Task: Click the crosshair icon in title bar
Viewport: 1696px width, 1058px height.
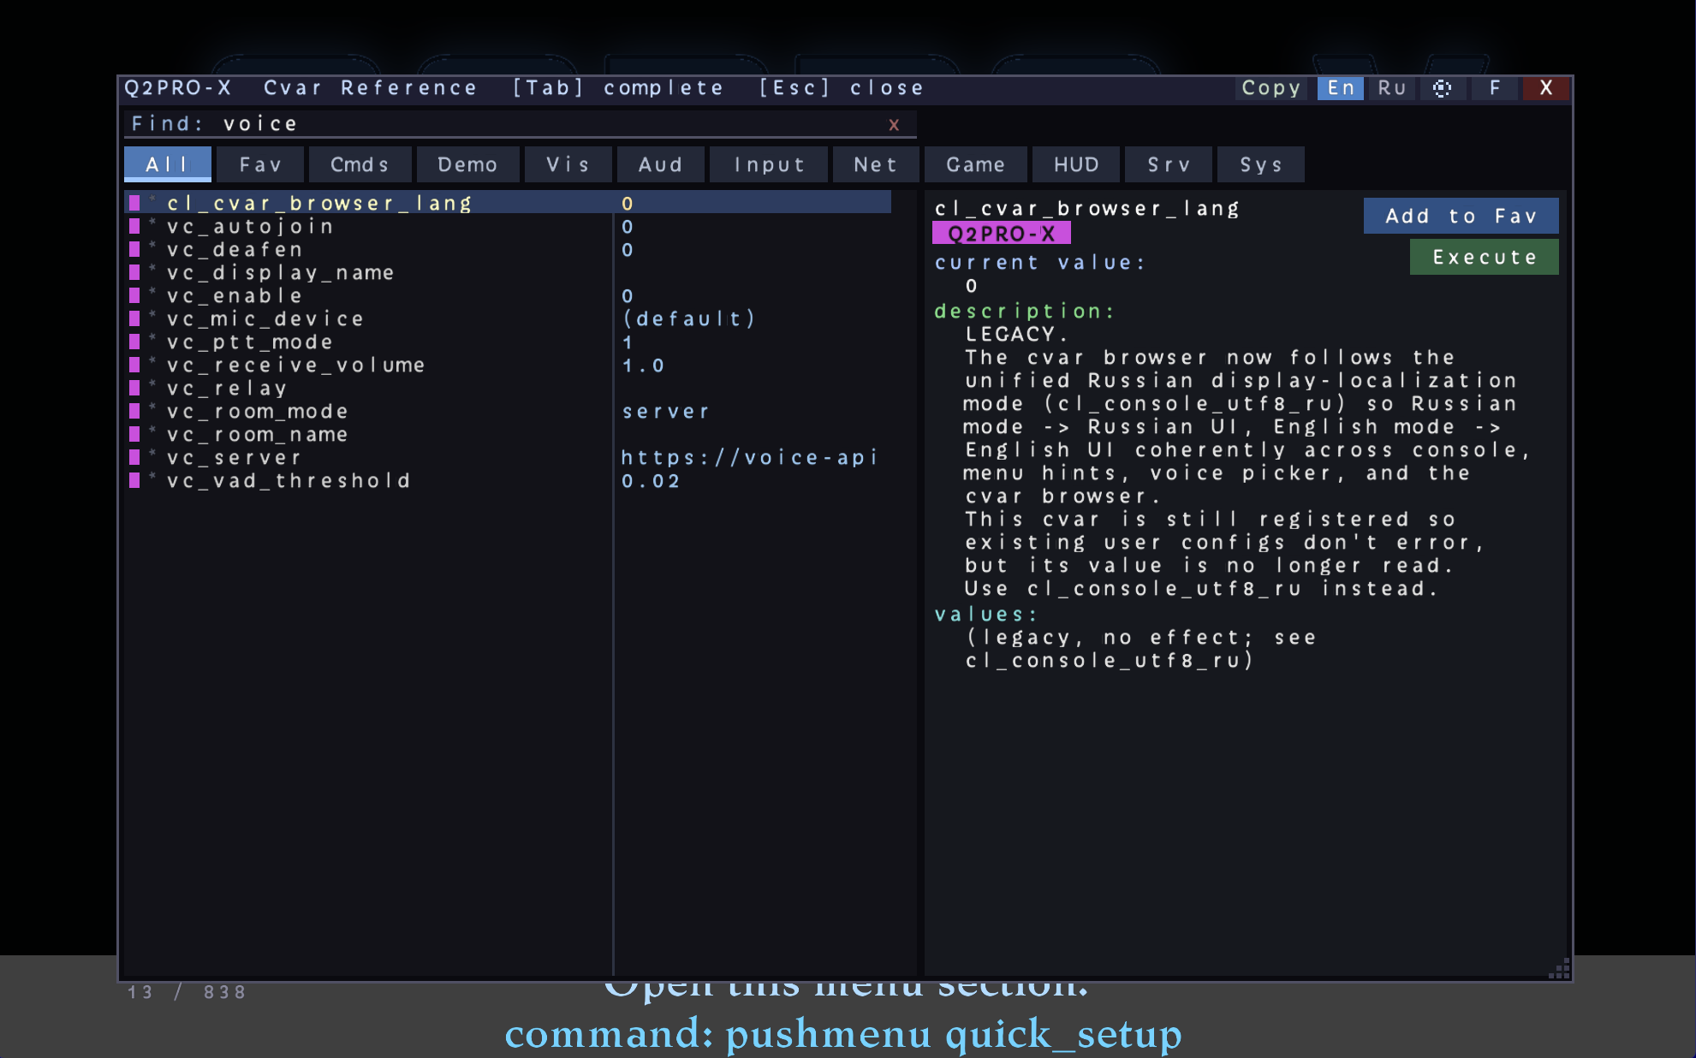Action: tap(1442, 88)
